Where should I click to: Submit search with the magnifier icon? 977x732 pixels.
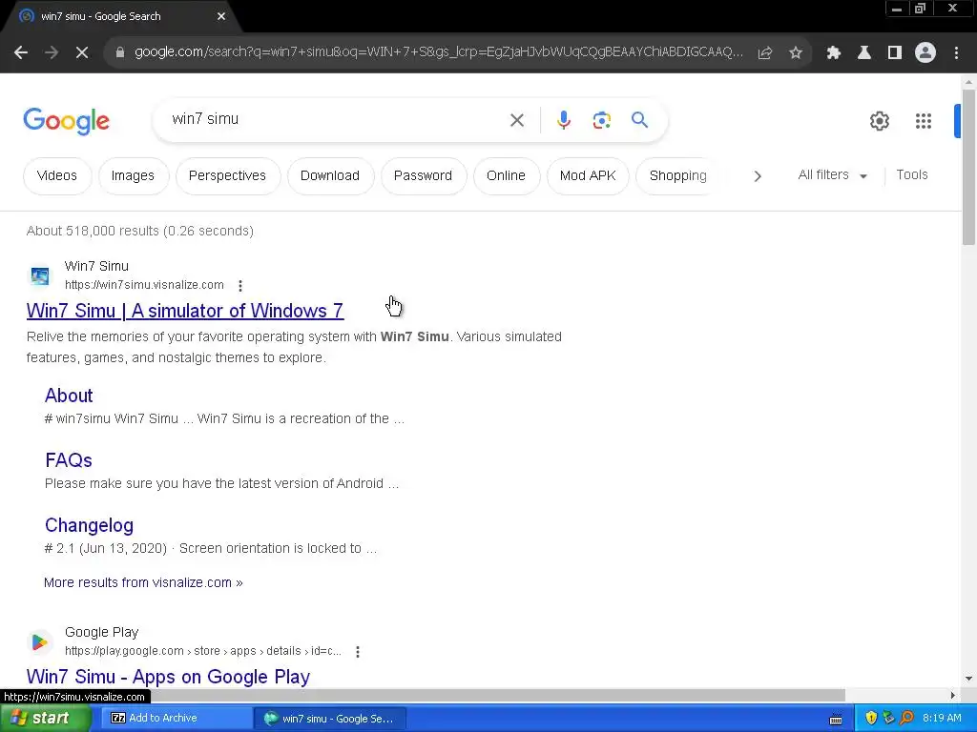(x=640, y=119)
